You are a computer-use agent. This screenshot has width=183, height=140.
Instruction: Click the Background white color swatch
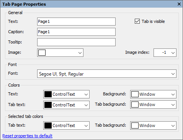click(135, 94)
